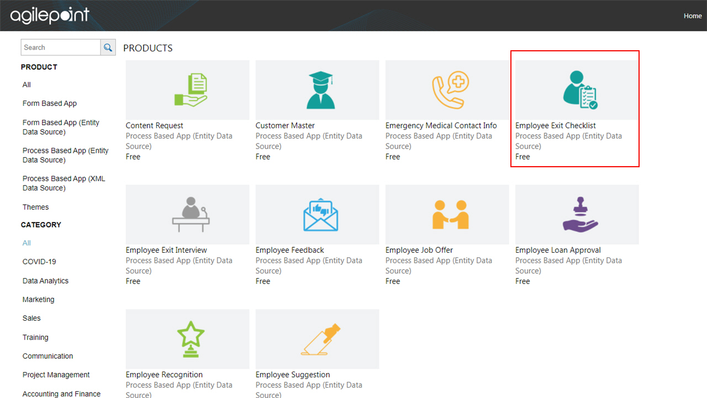Select Themes product filter
The height and width of the screenshot is (398, 707).
coord(35,207)
